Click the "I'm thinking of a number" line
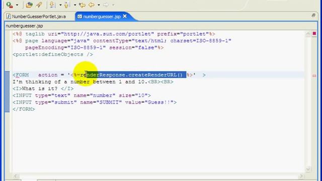 point(93,81)
